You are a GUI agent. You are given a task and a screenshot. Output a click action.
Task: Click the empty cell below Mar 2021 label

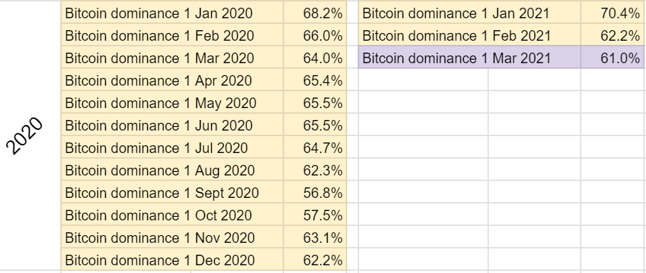coord(423,79)
